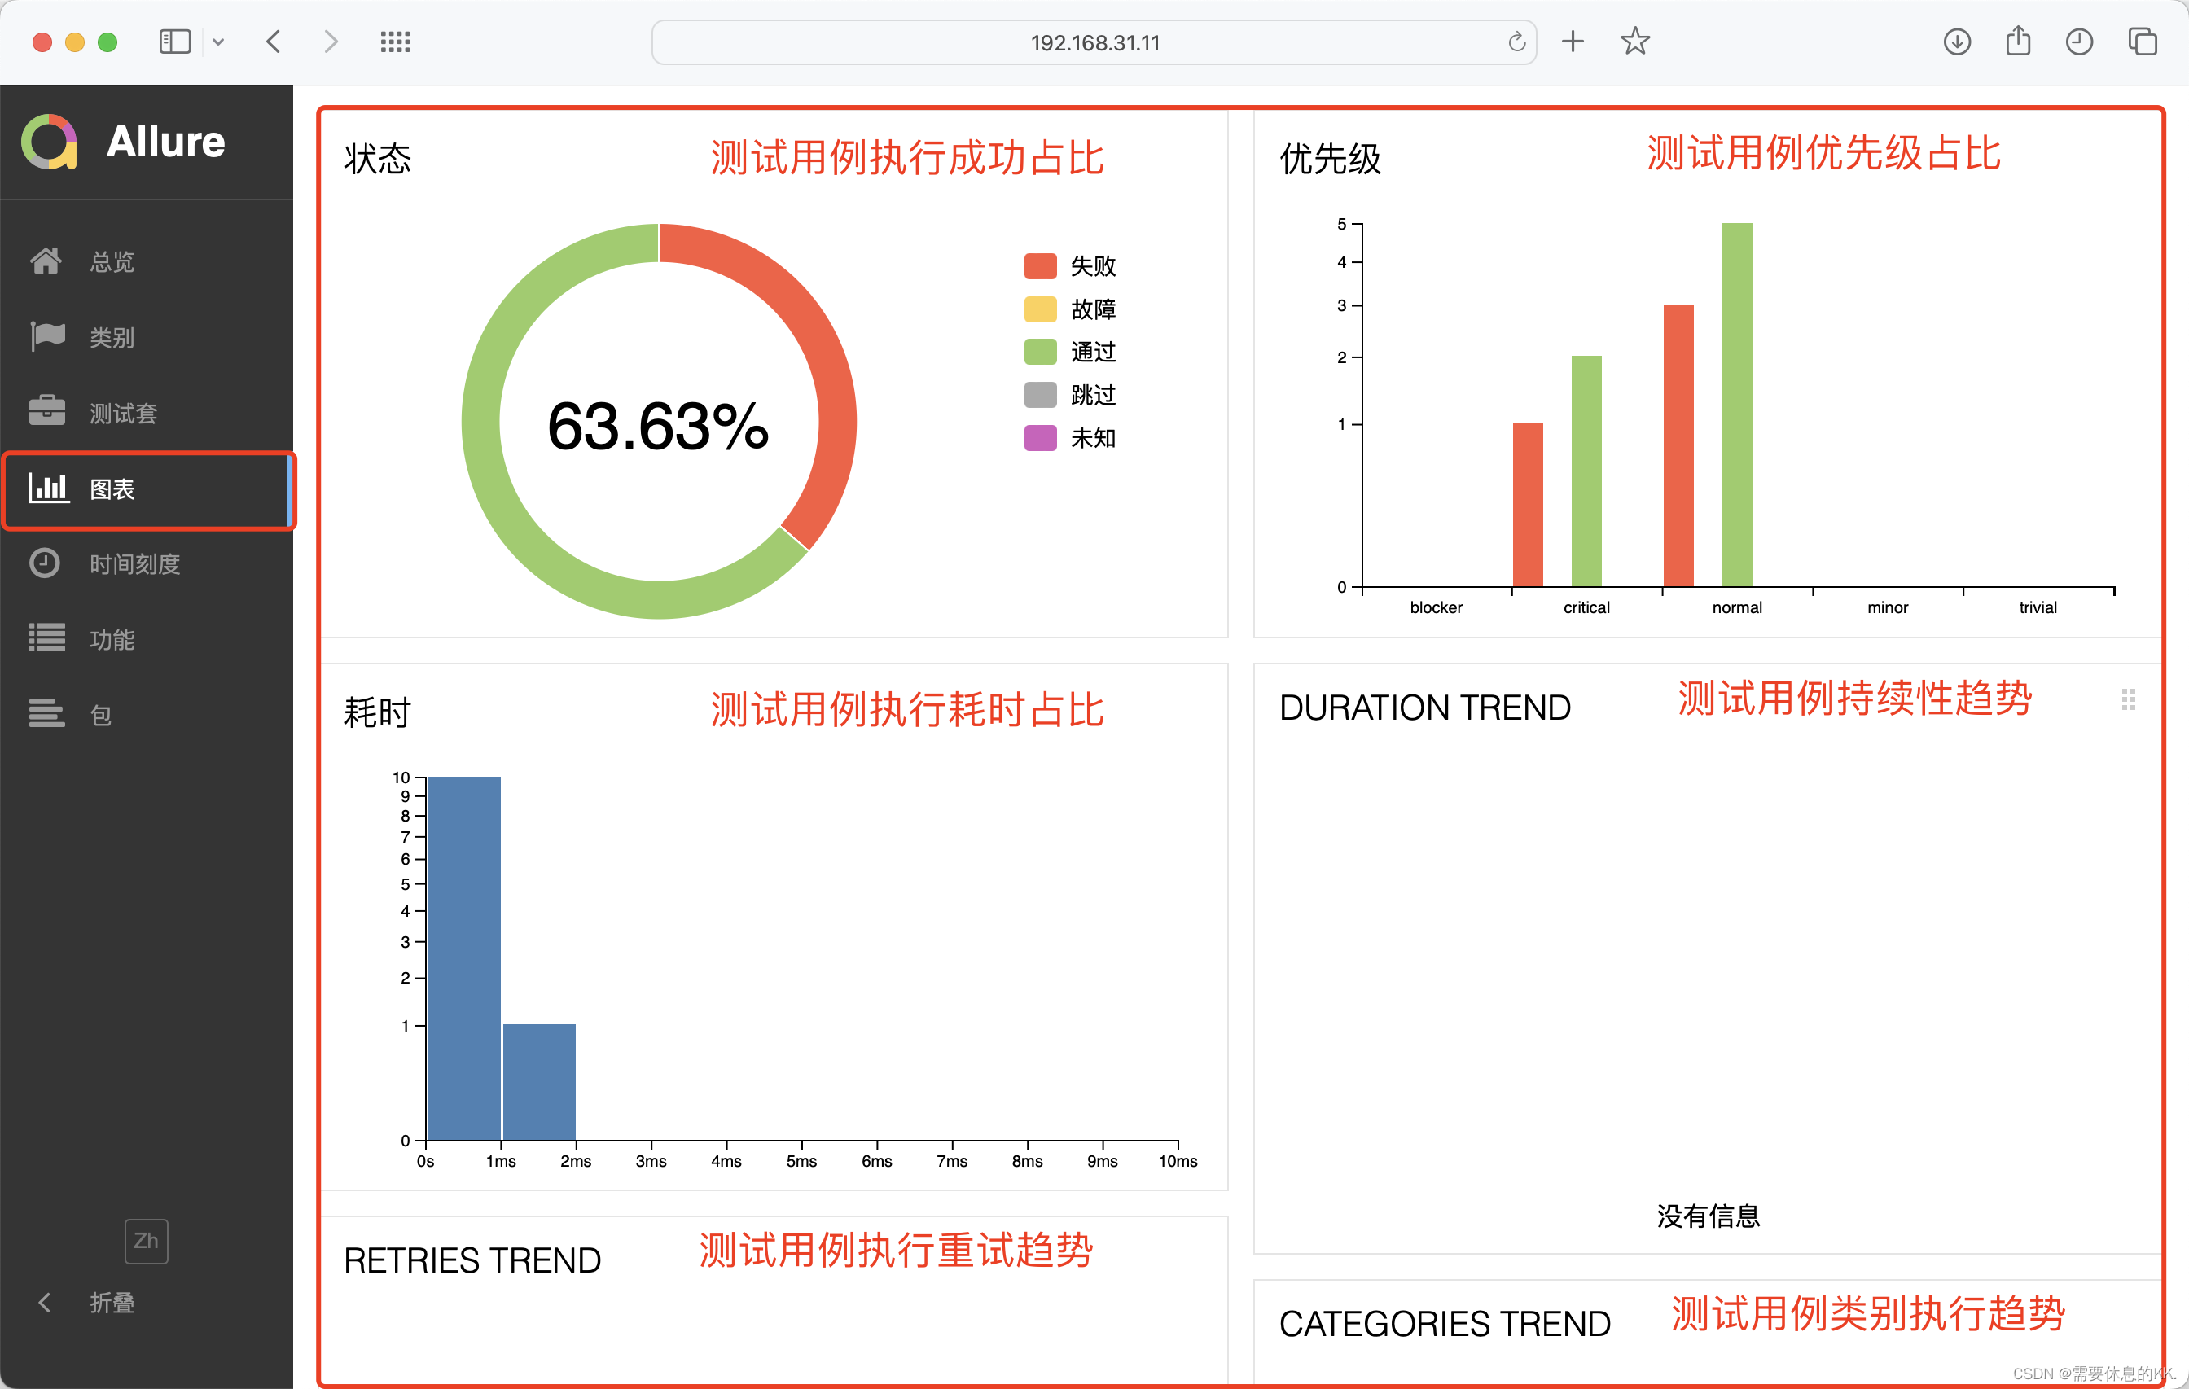Toggle the Failed (失败) legend swatch

click(1040, 265)
